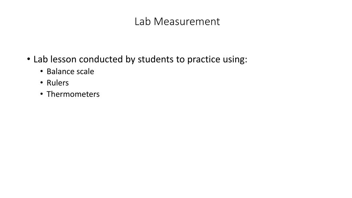The width and height of the screenshot is (352, 198).
Task: Click the 'Thermometers' bullet text
Action: pyautogui.click(x=73, y=94)
